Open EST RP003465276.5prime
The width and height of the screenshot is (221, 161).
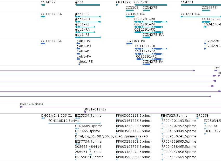(x=133, y=121)
